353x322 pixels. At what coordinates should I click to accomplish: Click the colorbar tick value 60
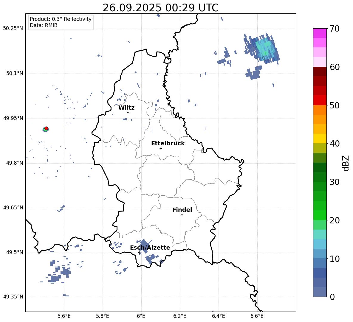334,67
